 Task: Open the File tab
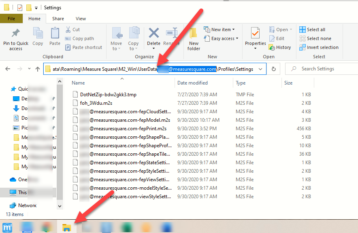tap(11, 19)
